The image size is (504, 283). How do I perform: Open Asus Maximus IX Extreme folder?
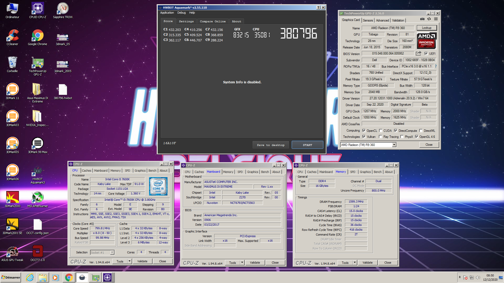tap(38, 93)
